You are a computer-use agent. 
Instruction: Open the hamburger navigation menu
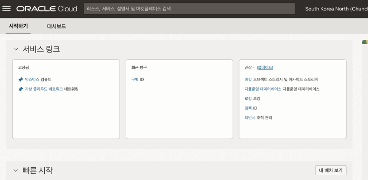pyautogui.click(x=6, y=9)
